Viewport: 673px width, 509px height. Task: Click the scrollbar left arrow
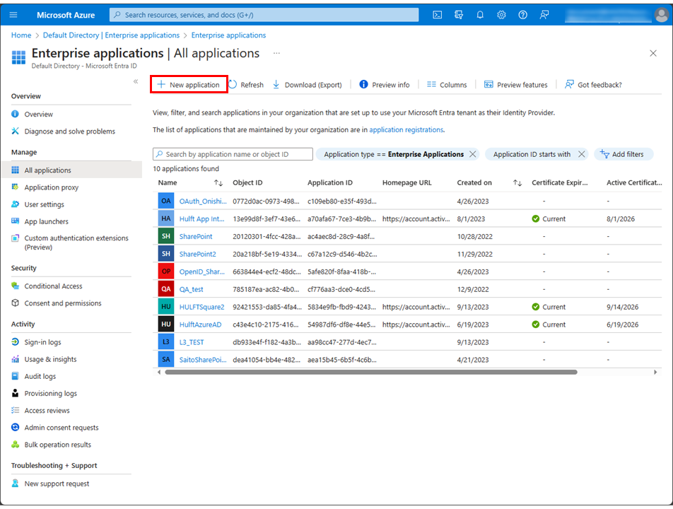click(x=159, y=372)
